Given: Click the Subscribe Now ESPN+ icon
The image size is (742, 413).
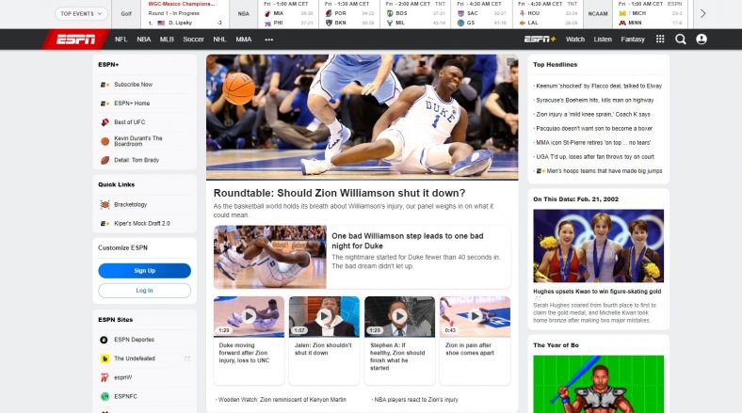Looking at the screenshot, I should point(105,85).
